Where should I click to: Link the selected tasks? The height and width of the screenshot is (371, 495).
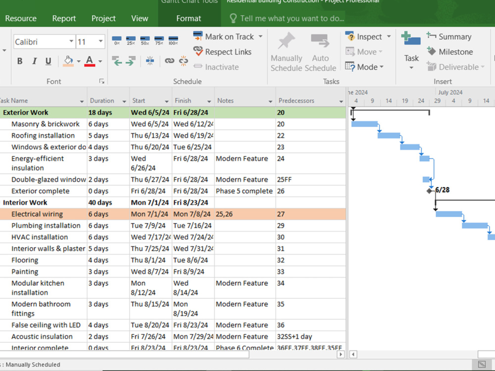pos(169,60)
